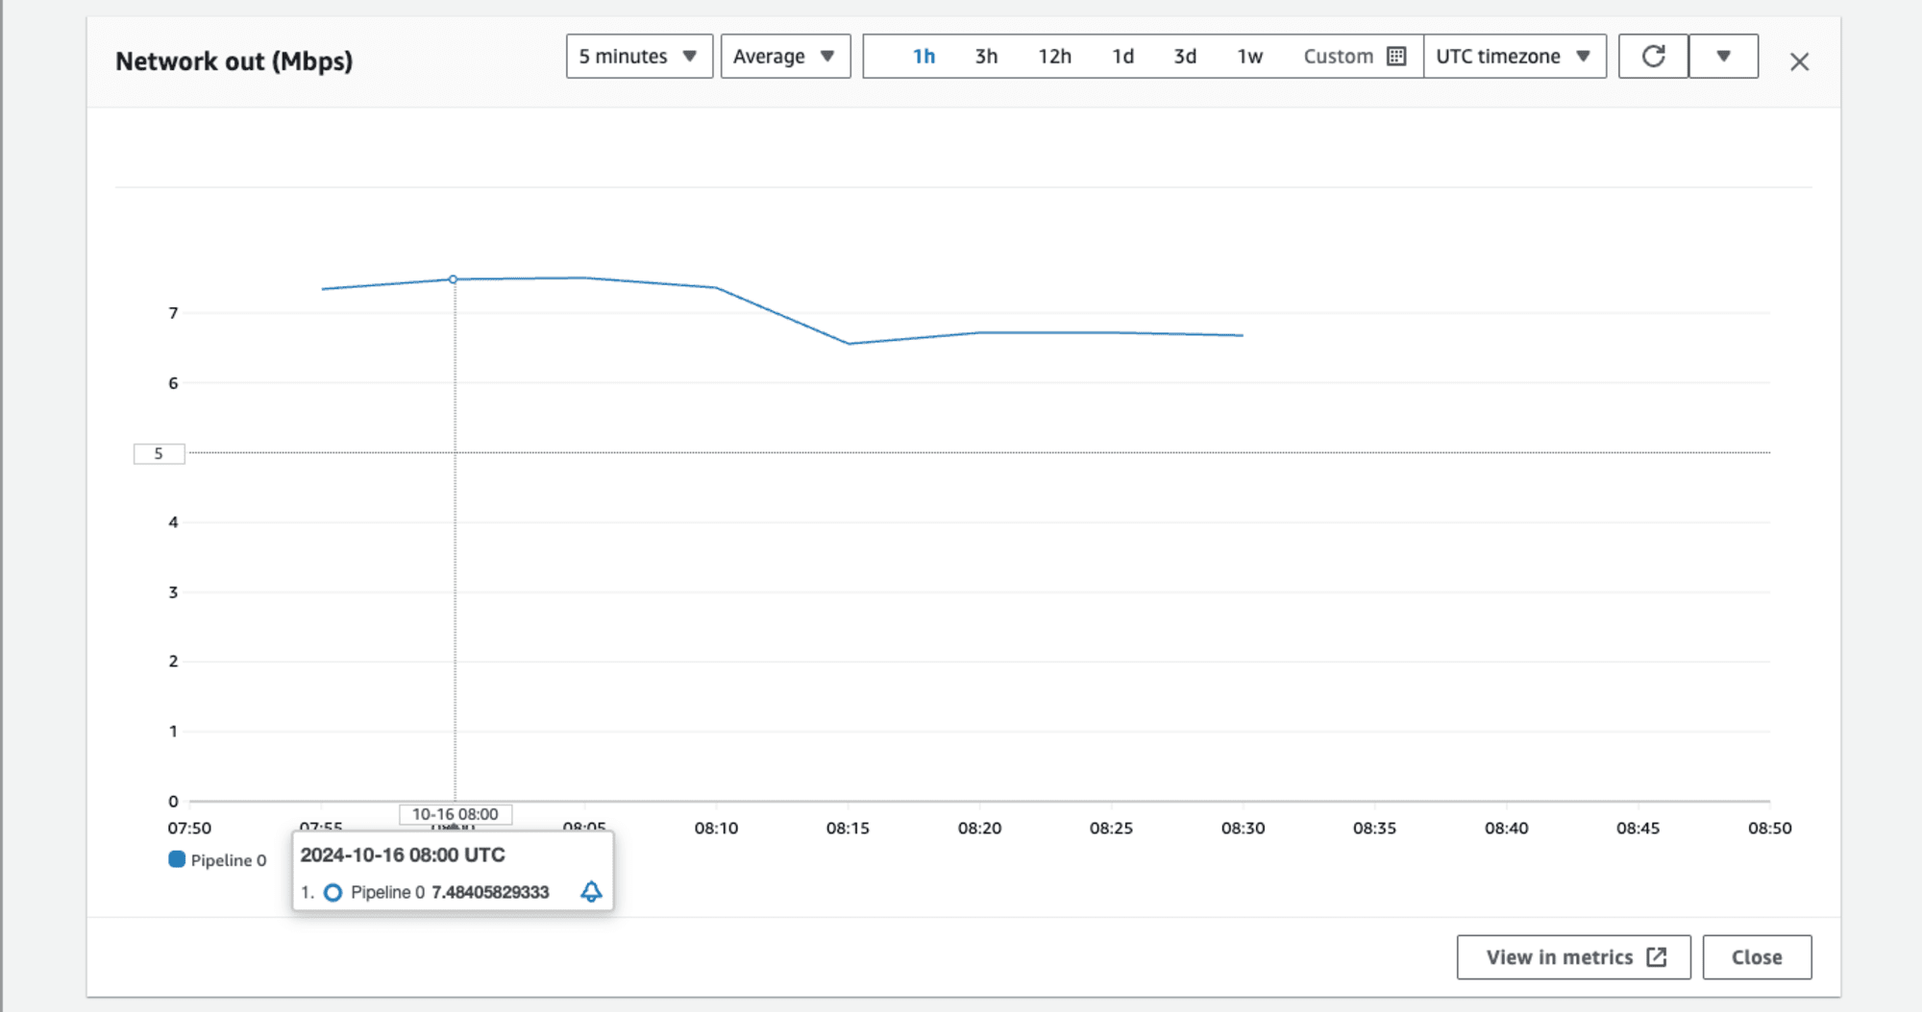Click the Network out (Mbps) title
This screenshot has height=1012, width=1922.
click(x=234, y=61)
